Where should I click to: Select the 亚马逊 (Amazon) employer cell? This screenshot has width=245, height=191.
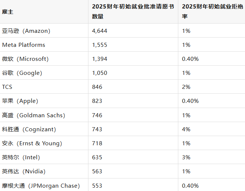[26, 31]
